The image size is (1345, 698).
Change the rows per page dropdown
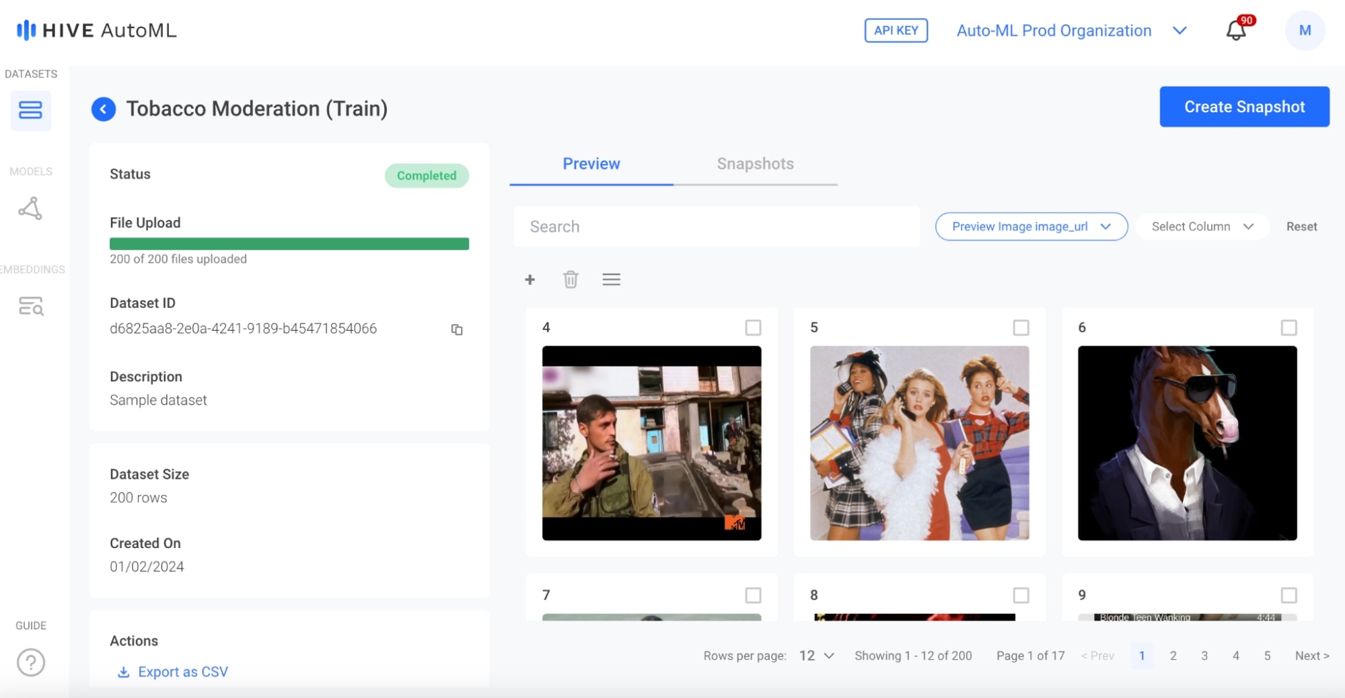tap(817, 656)
